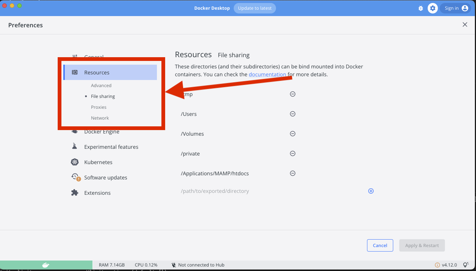Click the Experimental features flask icon
Image resolution: width=476 pixels, height=271 pixels.
[75, 147]
